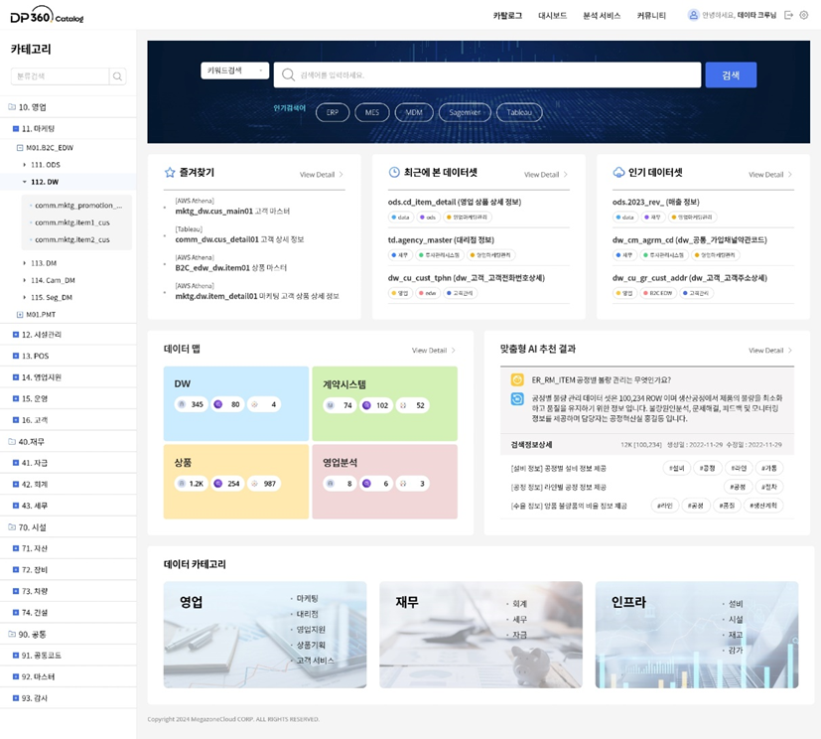Open the 키워드검색 dropdown
This screenshot has width=821, height=739.
[x=234, y=71]
